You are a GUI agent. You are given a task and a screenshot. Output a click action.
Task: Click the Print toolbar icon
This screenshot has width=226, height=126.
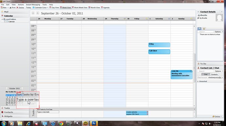(10, 8)
